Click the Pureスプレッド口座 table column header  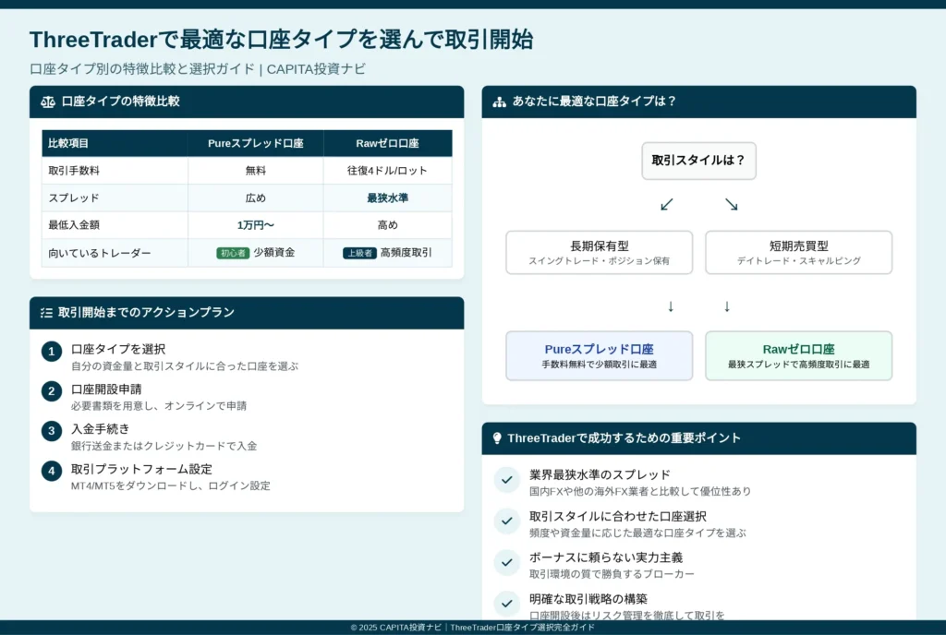256,143
